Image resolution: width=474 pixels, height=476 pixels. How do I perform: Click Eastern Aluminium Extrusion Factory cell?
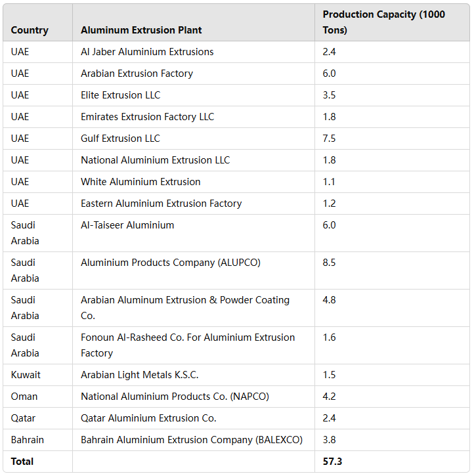[x=161, y=204]
